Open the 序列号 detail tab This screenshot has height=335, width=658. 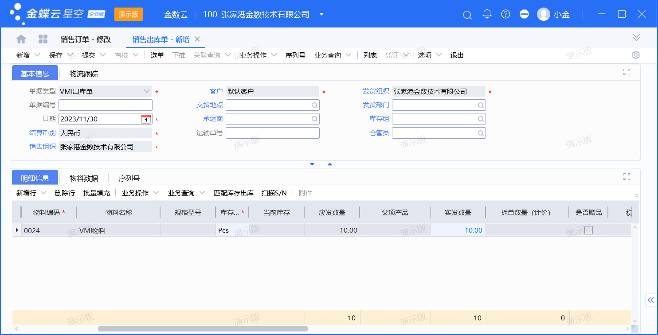pyautogui.click(x=129, y=178)
